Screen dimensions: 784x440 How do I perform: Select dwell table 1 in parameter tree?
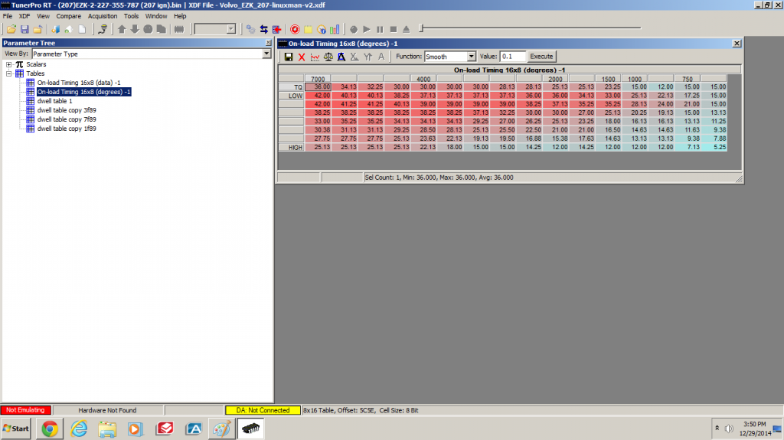point(54,101)
